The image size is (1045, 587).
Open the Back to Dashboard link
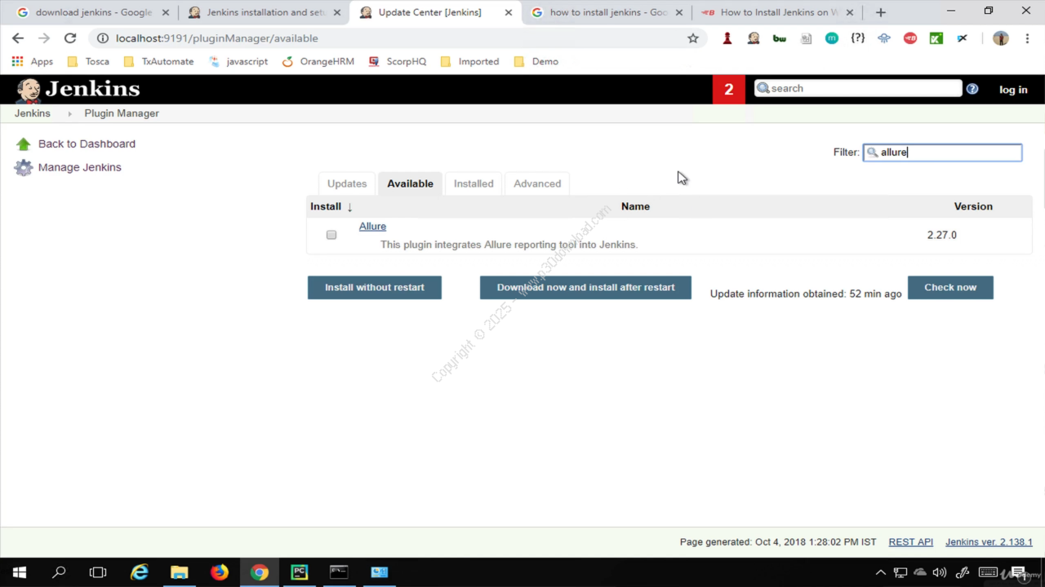point(87,144)
